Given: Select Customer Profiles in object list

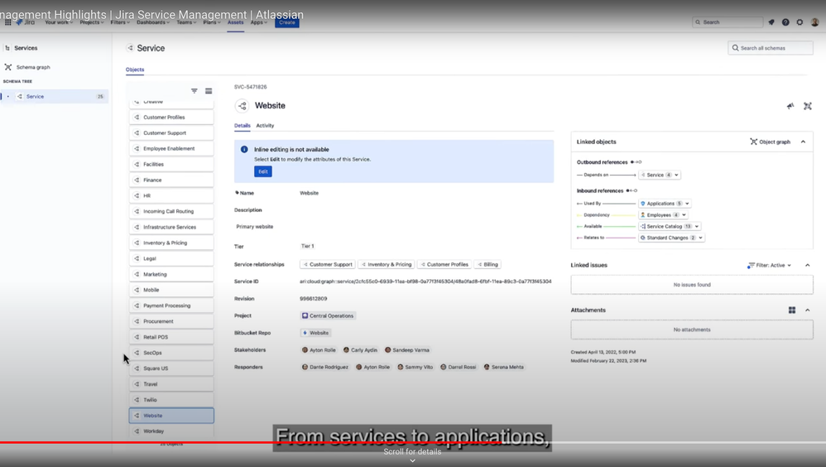Looking at the screenshot, I should tap(171, 117).
